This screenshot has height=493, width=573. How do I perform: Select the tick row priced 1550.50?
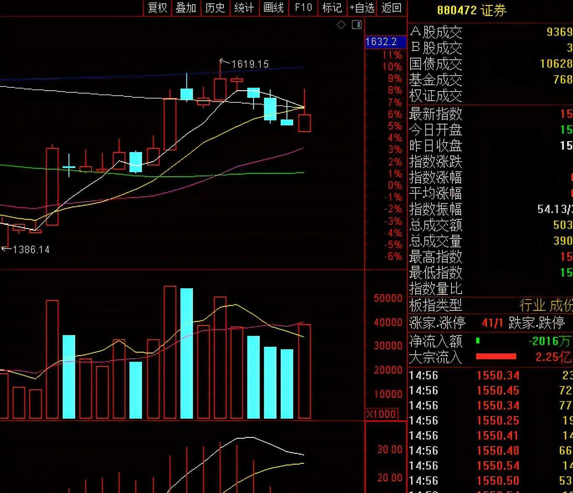(490, 480)
